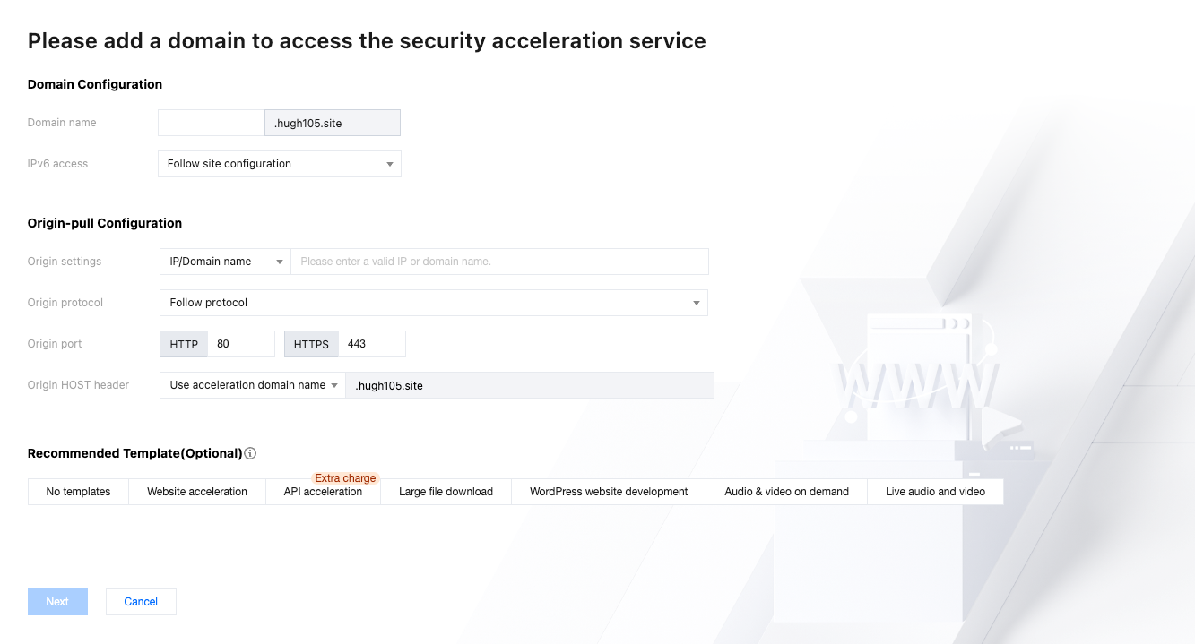Select the No templates option
1195x644 pixels.
tap(78, 492)
